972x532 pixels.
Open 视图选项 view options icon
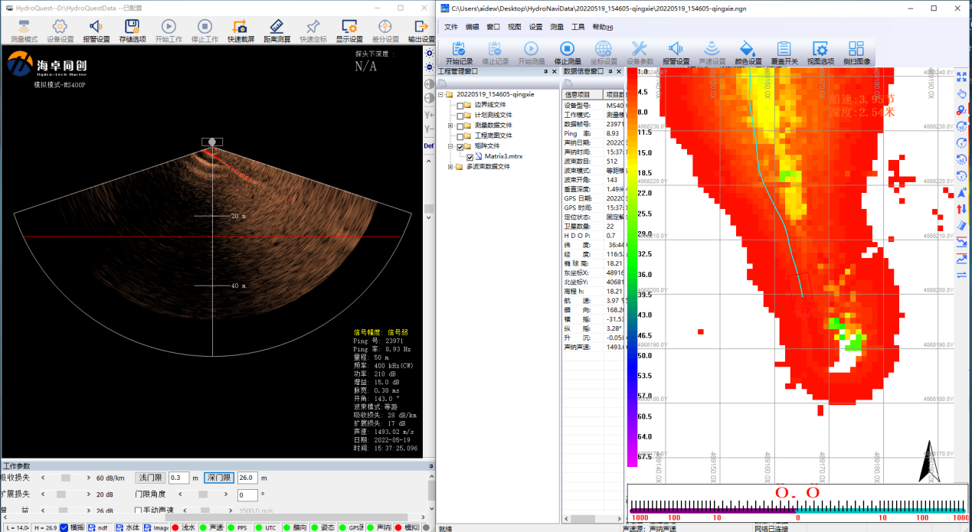coord(819,52)
